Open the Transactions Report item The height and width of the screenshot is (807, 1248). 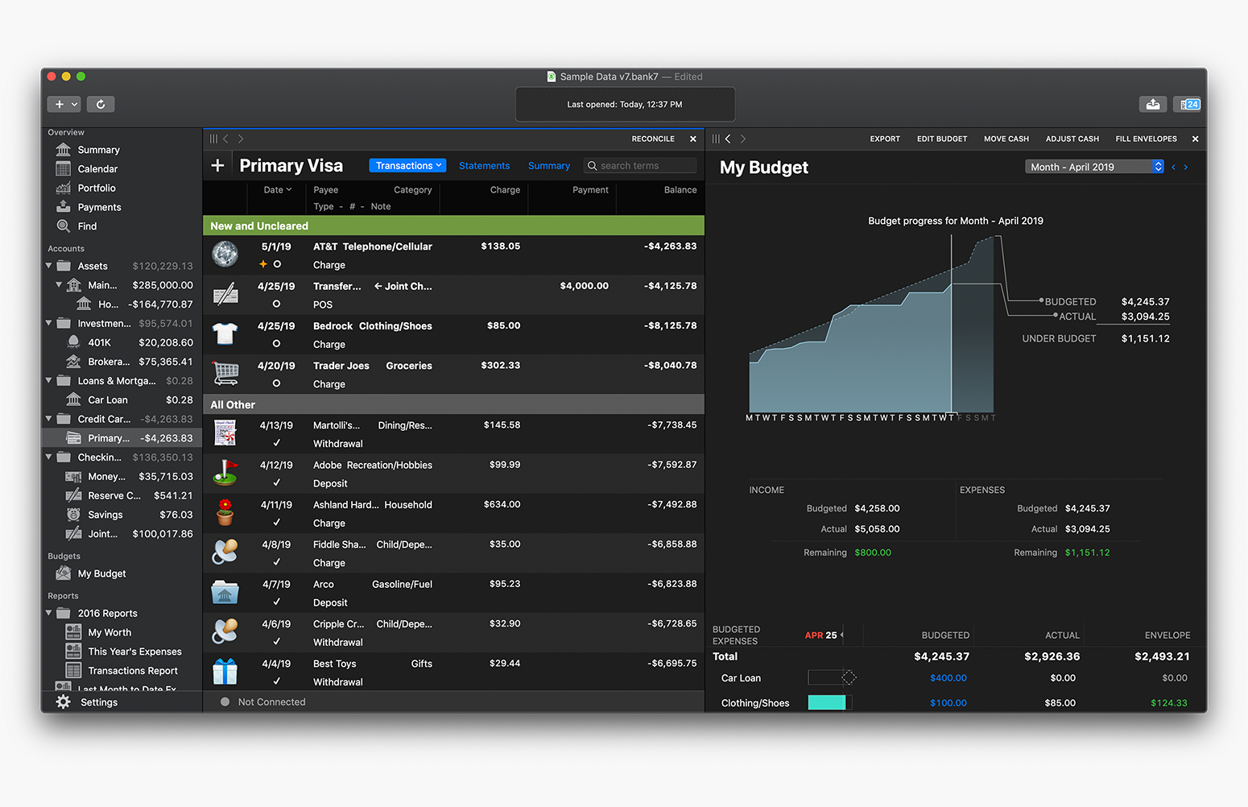pyautogui.click(x=133, y=671)
